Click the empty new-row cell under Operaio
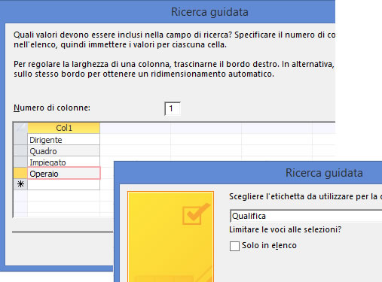The height and width of the screenshot is (282, 382). pos(64,184)
